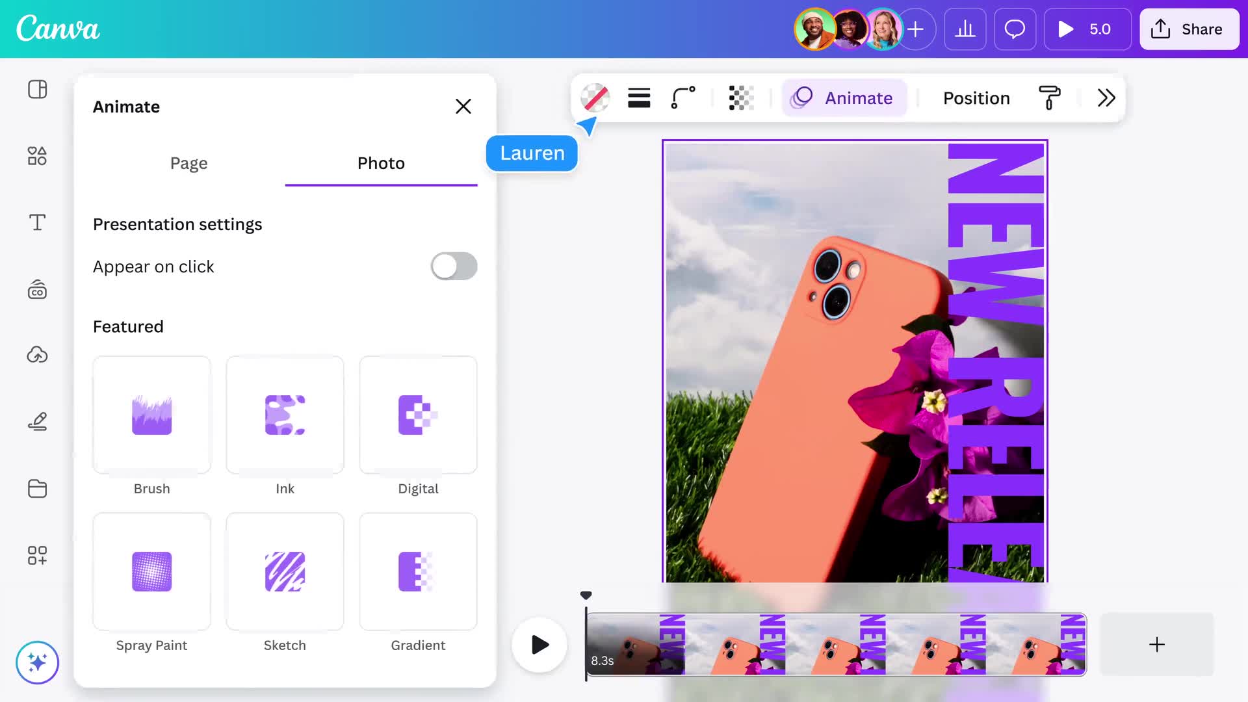
Task: Select the Brush animation thumbnail
Action: (151, 415)
